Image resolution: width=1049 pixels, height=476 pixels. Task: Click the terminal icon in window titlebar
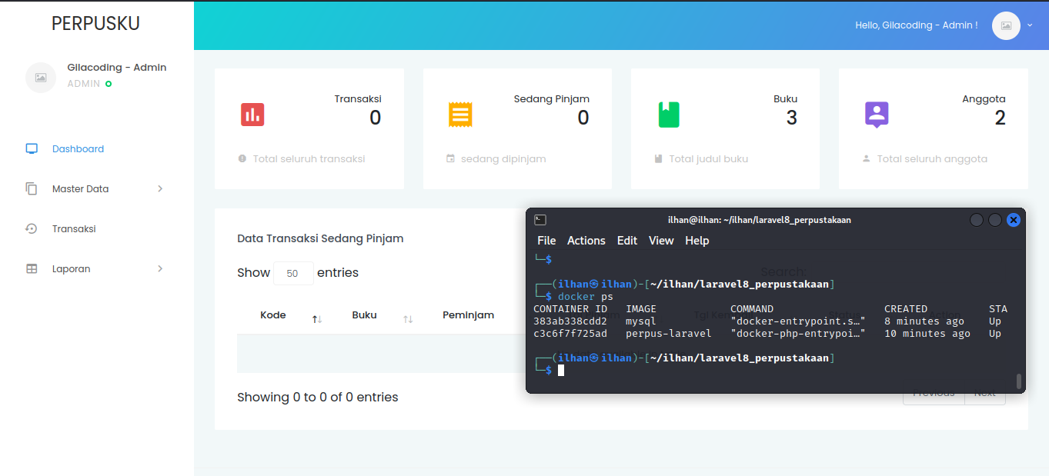(x=540, y=220)
